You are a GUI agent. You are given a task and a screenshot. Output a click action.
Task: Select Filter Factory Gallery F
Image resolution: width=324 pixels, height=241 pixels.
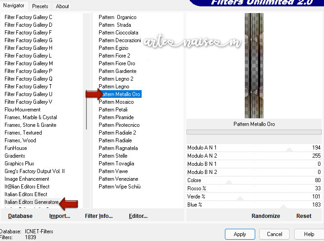(x=28, y=33)
